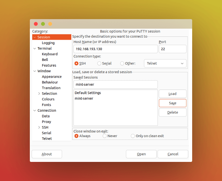This screenshot has height=181, width=222.
Task: Collapse the Terminal category section
Action: pos(35,48)
